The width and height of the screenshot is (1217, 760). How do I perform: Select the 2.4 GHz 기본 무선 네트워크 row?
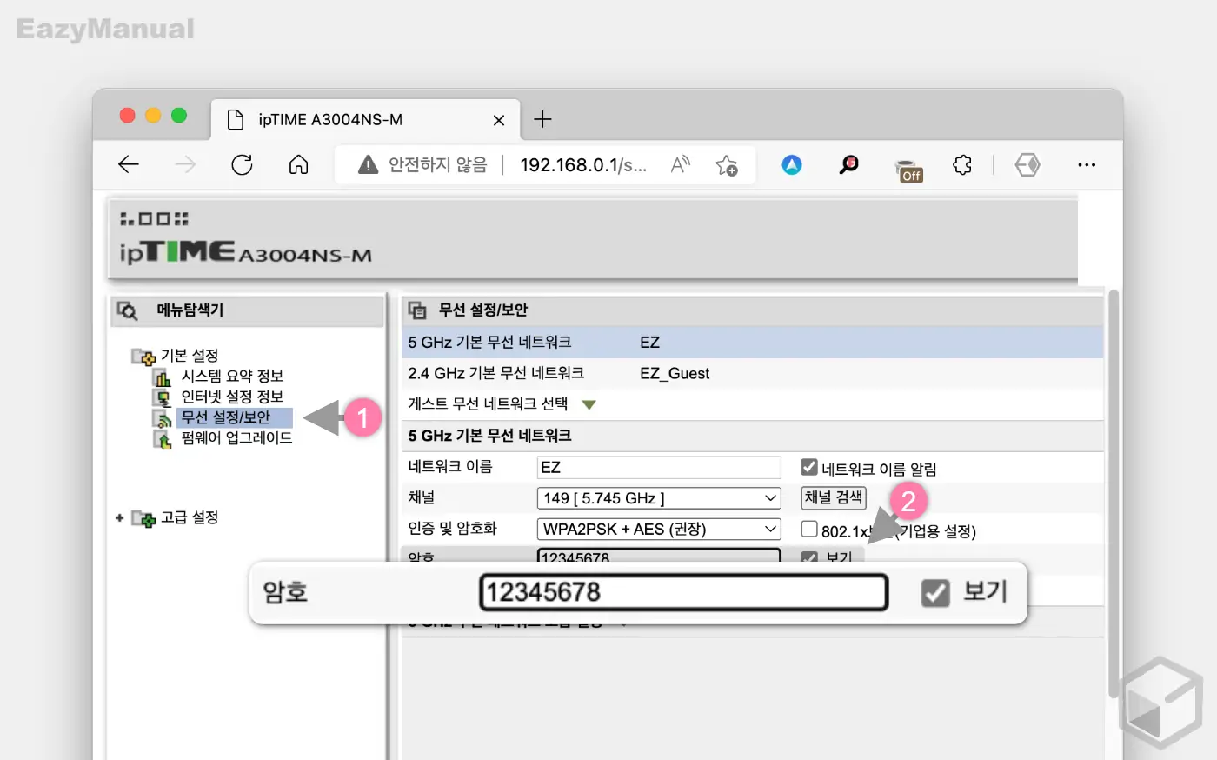tap(752, 373)
